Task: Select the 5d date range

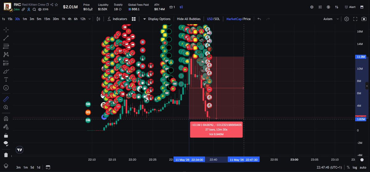Action: point(32,167)
